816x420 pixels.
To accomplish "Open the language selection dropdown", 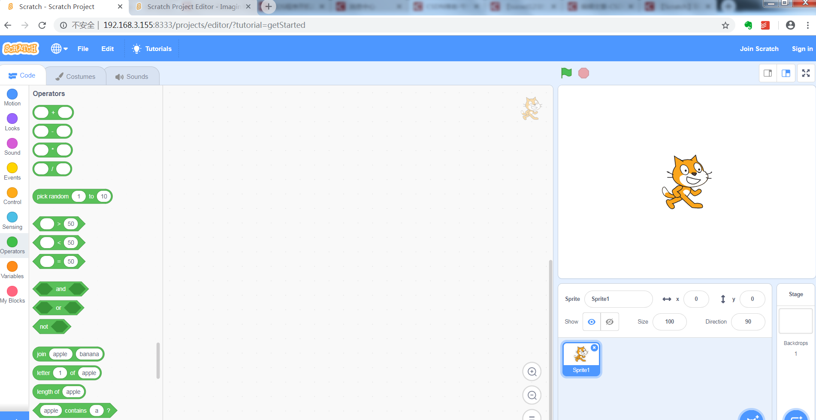I will [x=59, y=48].
